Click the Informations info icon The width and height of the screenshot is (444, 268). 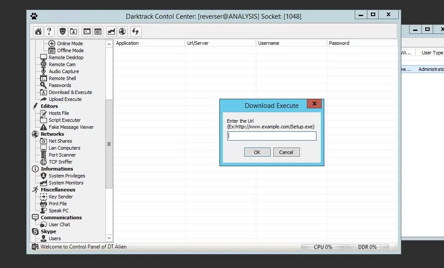tap(35, 169)
